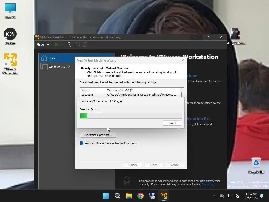Open VMware Workstation desktop shortcut
The height and width of the screenshot is (202, 269).
10,64
